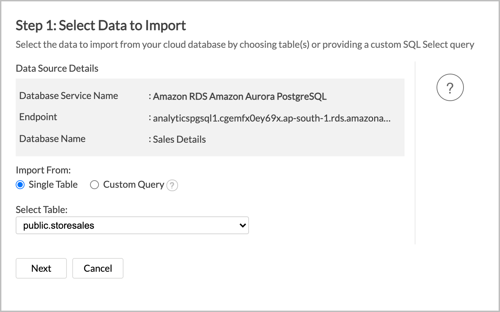Screen dimensions: 500x312
Task: Click the Select Table label
Action: (x=41, y=210)
